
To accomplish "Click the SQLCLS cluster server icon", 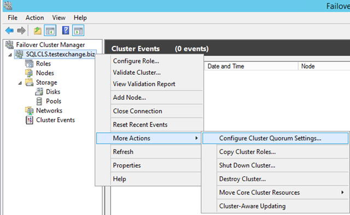I will point(19,54).
